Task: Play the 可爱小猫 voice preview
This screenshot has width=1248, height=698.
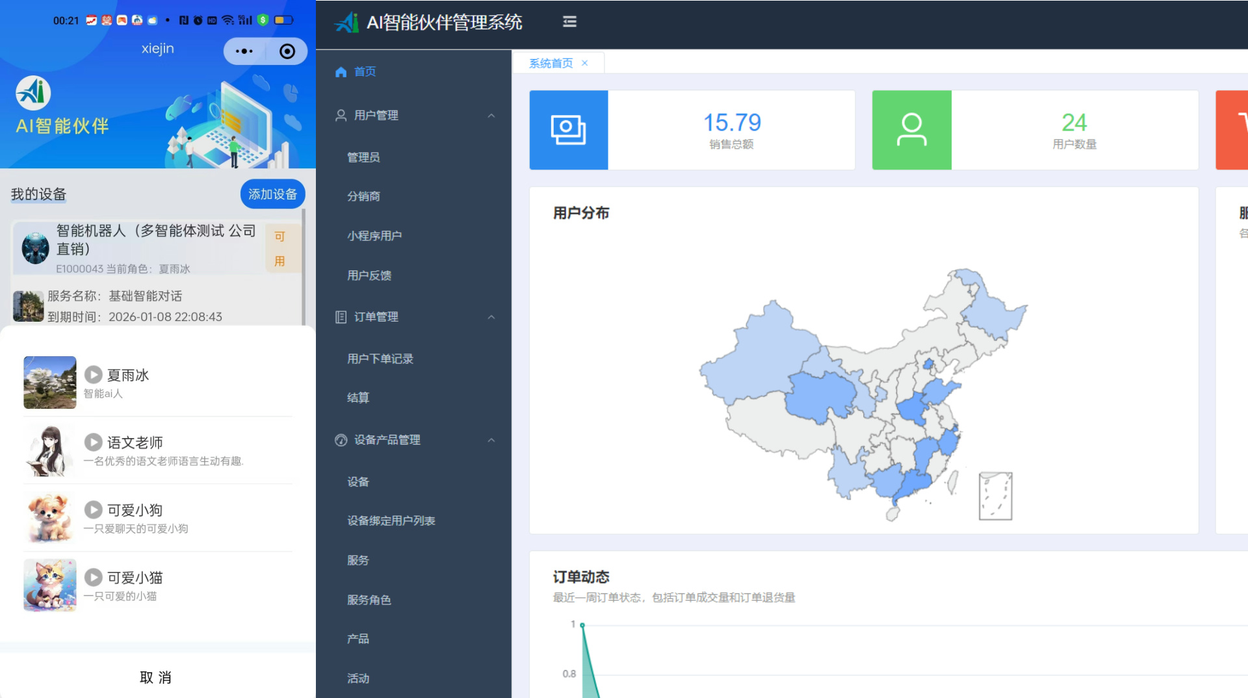Action: [x=94, y=577]
